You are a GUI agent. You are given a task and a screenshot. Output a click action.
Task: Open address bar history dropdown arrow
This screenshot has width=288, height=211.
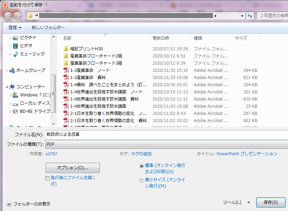(242, 16)
